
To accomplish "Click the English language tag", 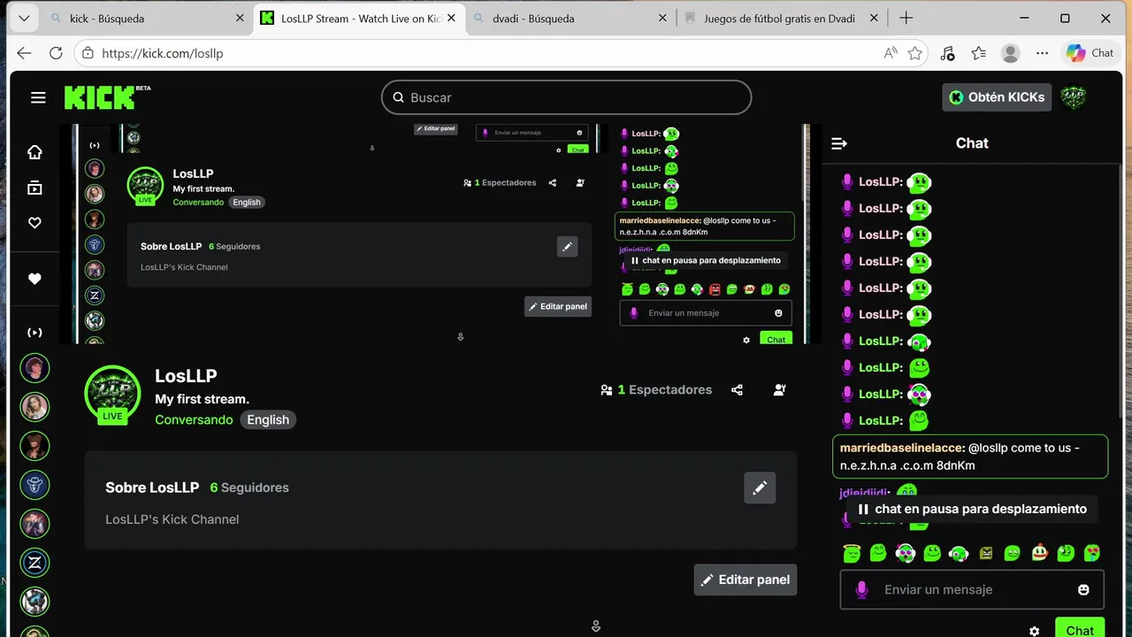I will click(x=268, y=420).
